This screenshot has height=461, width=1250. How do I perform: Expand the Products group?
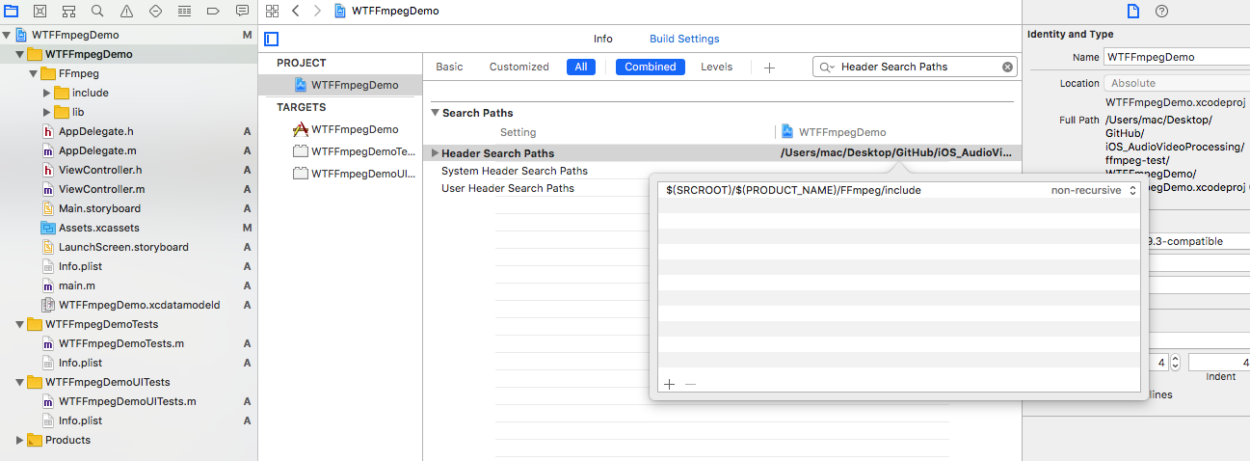point(20,440)
